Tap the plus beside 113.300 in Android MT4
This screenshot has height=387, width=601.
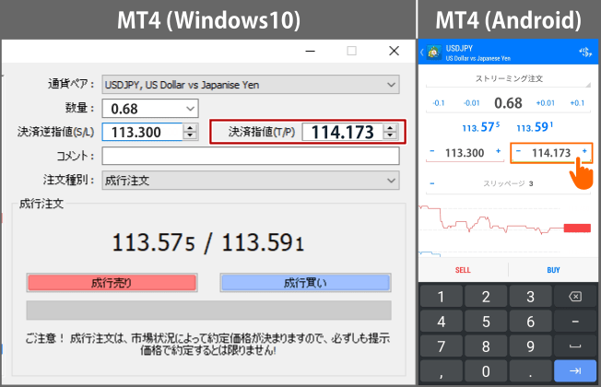tap(499, 151)
